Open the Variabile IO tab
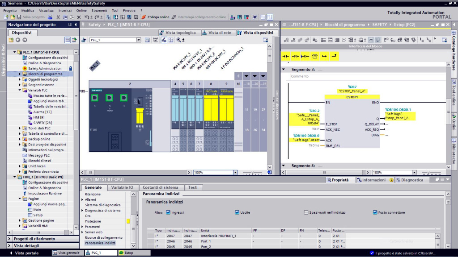Screen dimensions: 458x257 (122, 187)
